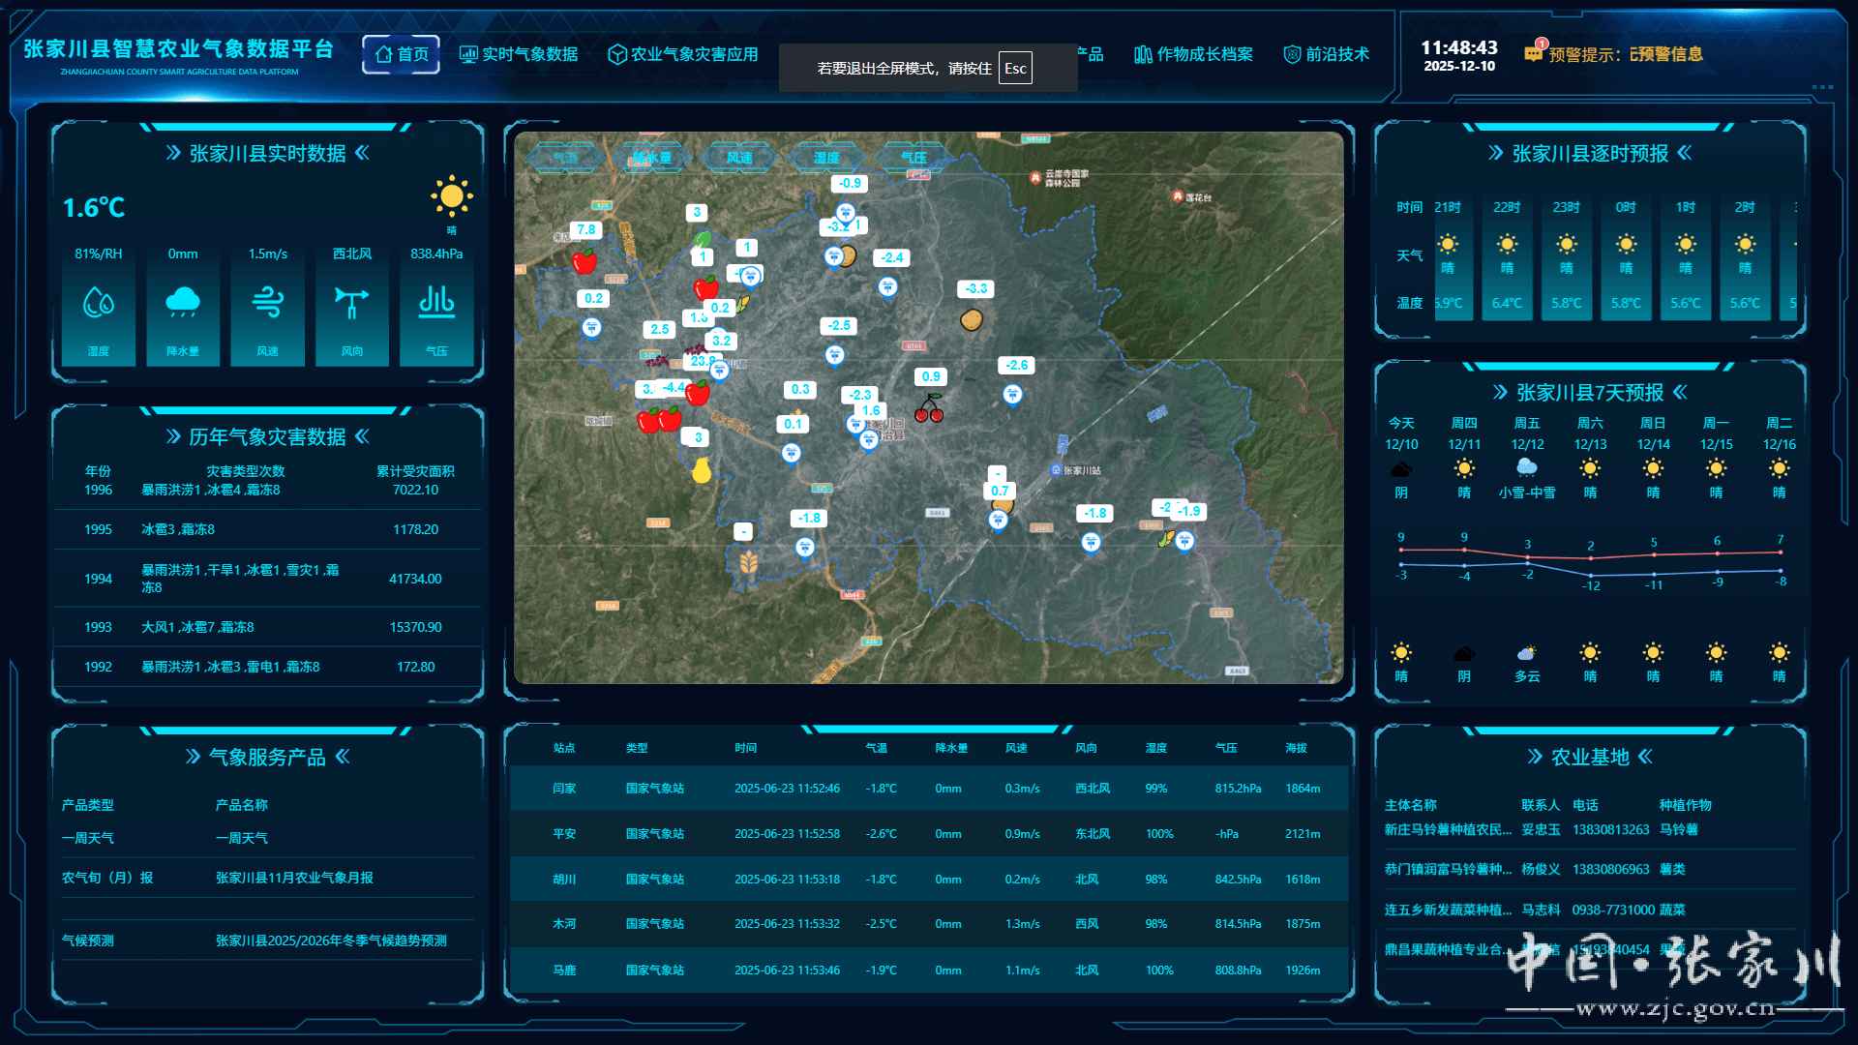Open 作物成长档案 navigation item

1193,54
